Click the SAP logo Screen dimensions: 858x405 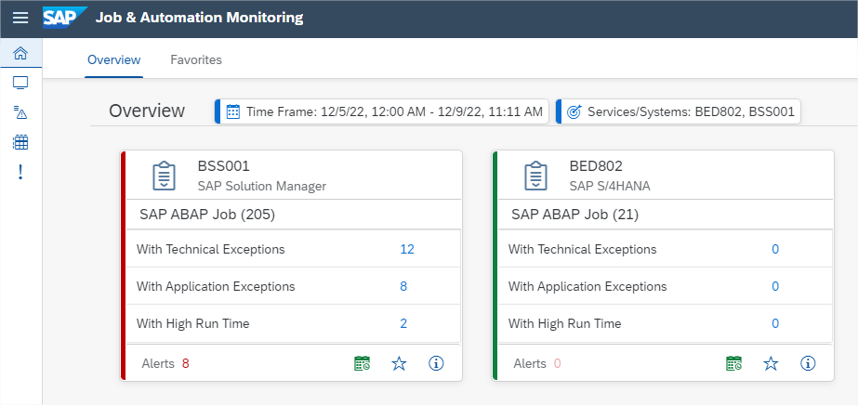[64, 18]
